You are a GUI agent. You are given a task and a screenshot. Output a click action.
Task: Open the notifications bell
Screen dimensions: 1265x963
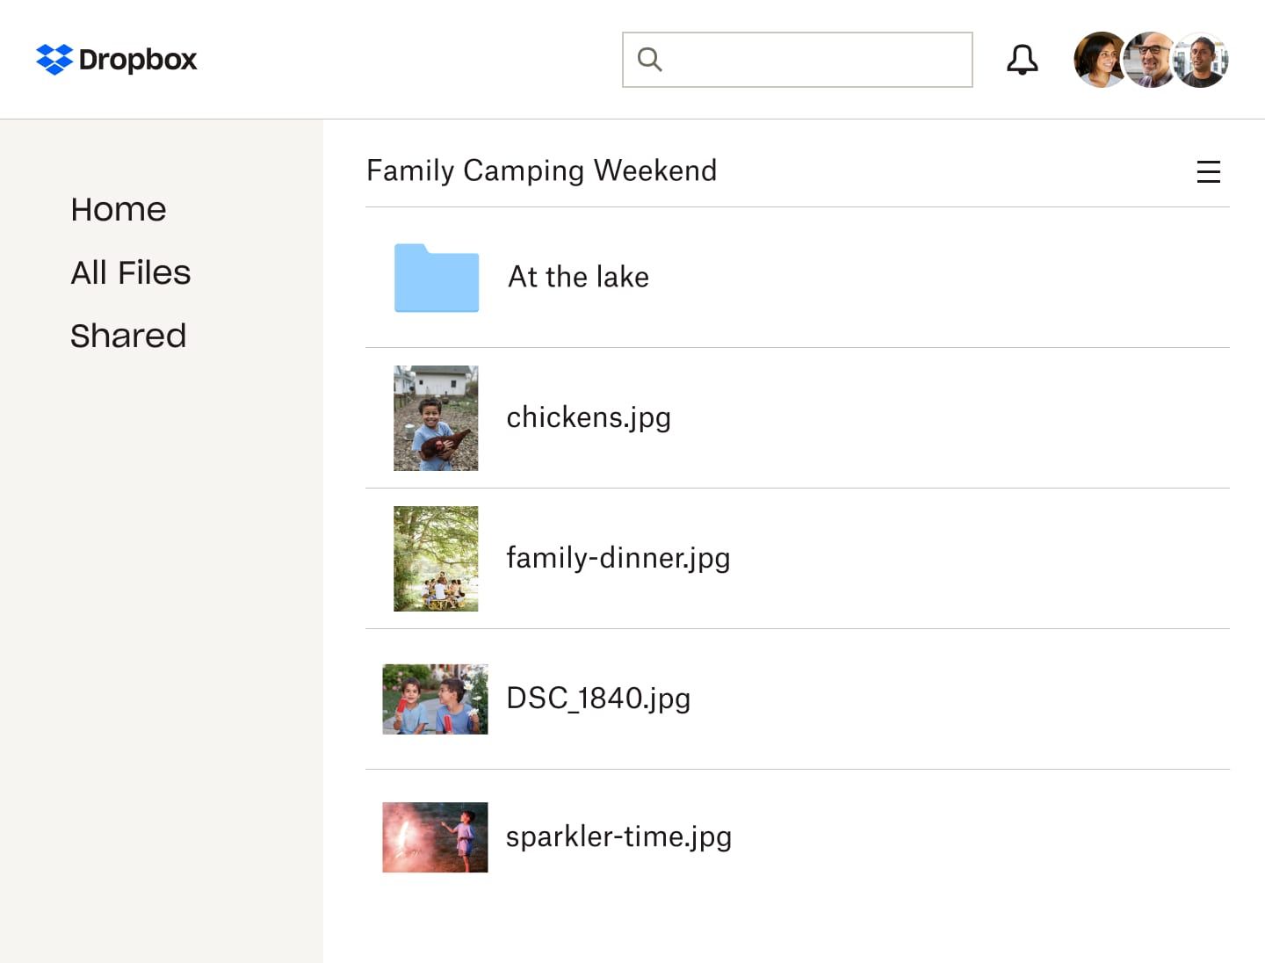1022,60
